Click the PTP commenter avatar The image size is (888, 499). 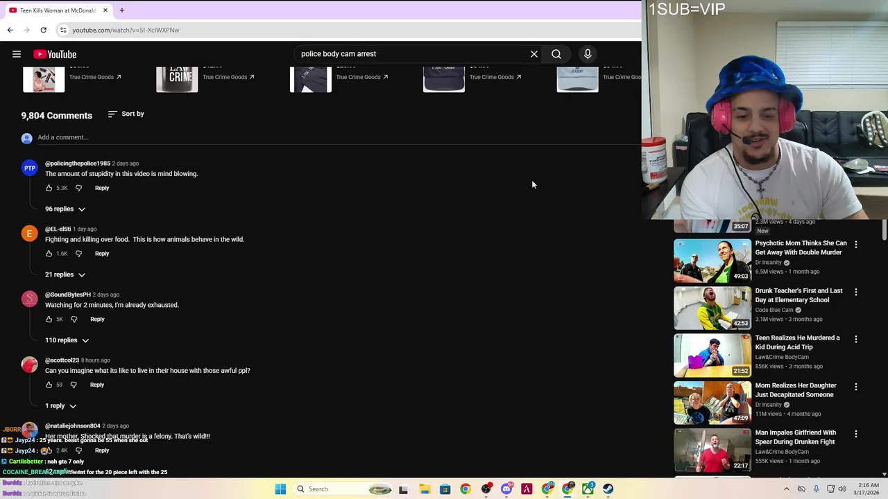29,168
